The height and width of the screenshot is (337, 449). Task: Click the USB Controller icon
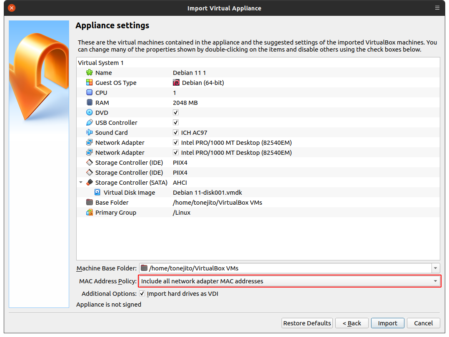[x=89, y=123]
